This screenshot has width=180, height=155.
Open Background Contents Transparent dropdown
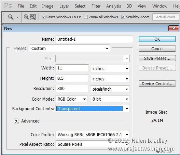tap(93, 108)
